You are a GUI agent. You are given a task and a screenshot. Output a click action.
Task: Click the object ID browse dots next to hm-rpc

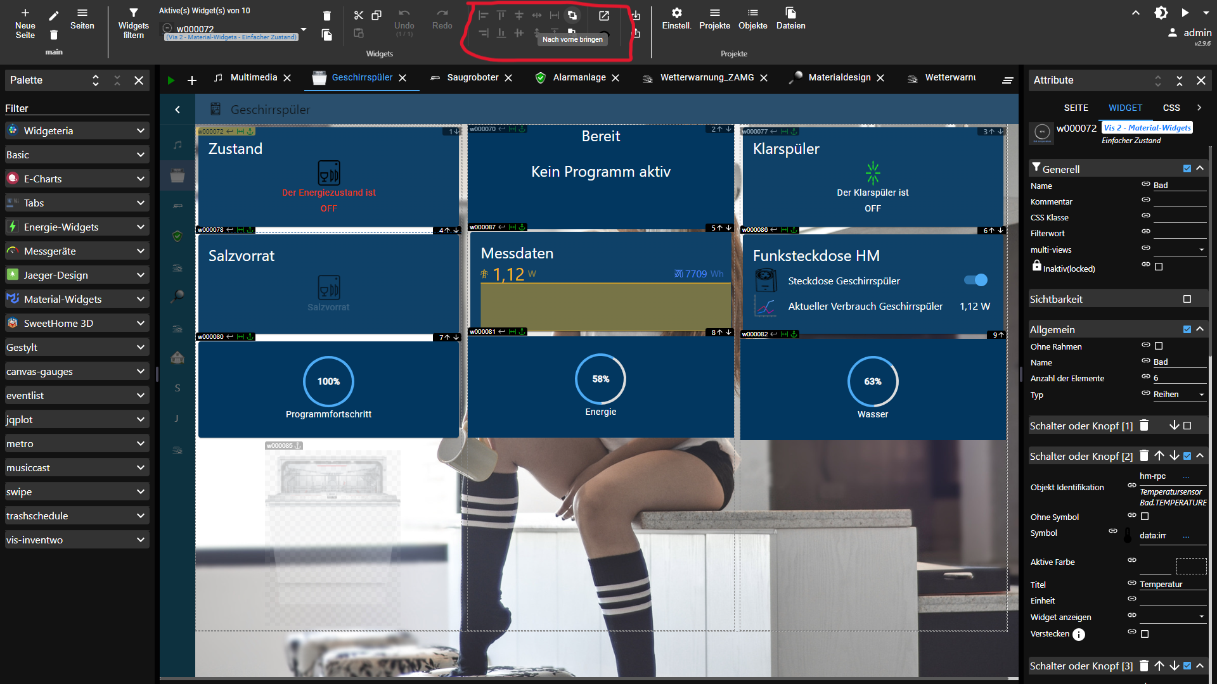(1186, 476)
